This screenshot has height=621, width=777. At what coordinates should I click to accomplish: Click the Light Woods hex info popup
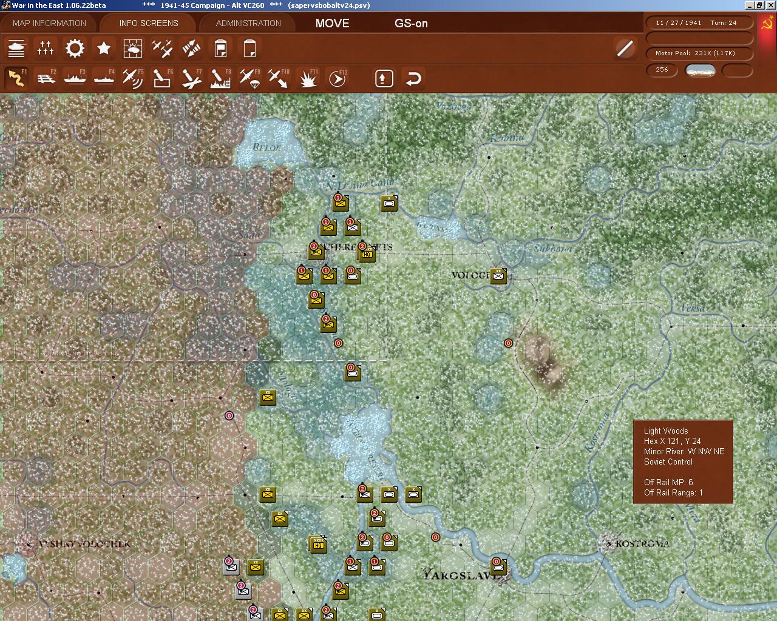[683, 462]
